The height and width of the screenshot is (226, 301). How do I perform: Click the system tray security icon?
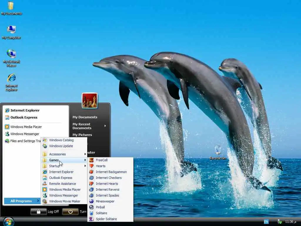[x=280, y=222]
